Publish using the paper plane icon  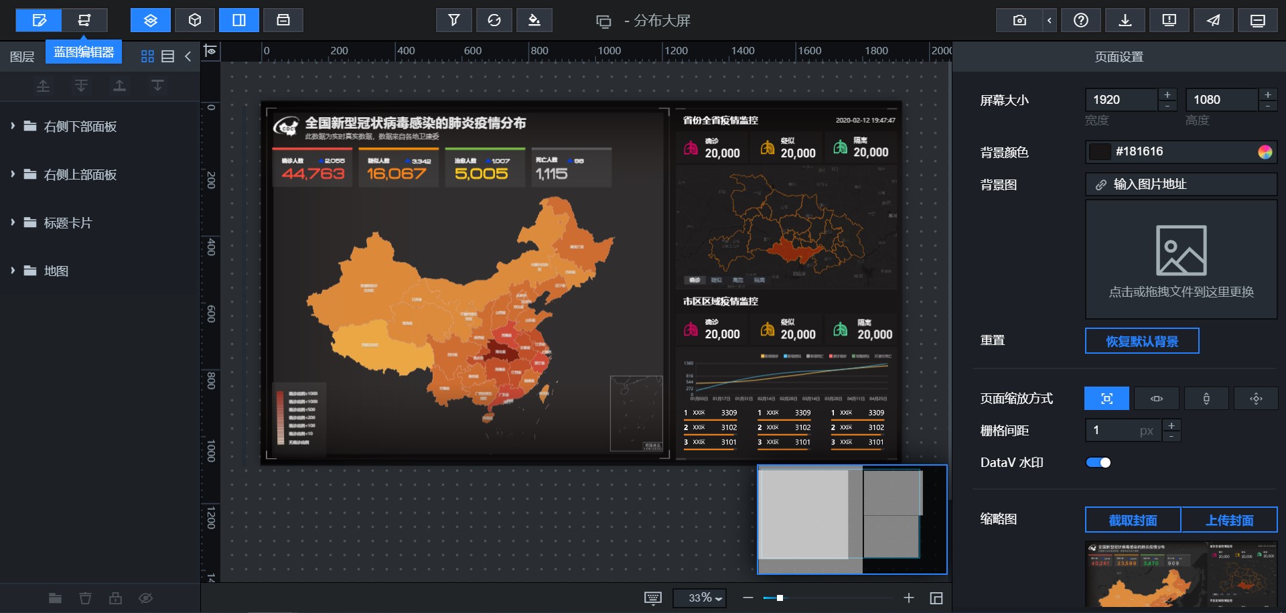click(x=1214, y=20)
